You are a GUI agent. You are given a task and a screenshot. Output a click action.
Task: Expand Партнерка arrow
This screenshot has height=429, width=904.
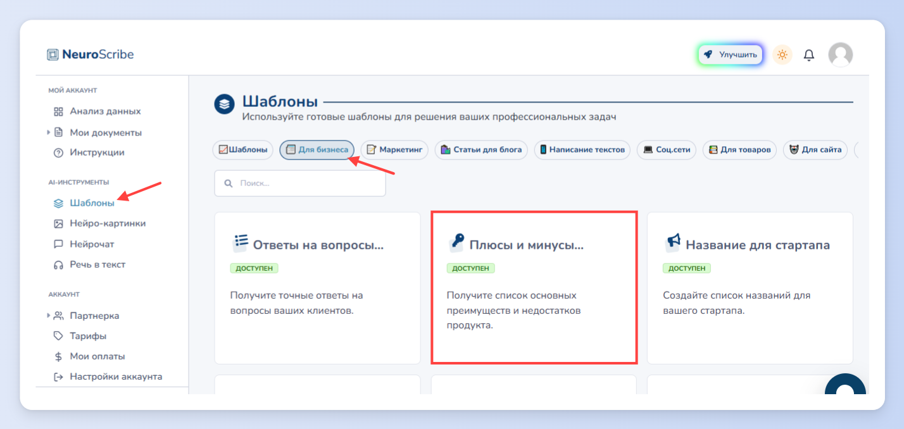(49, 315)
